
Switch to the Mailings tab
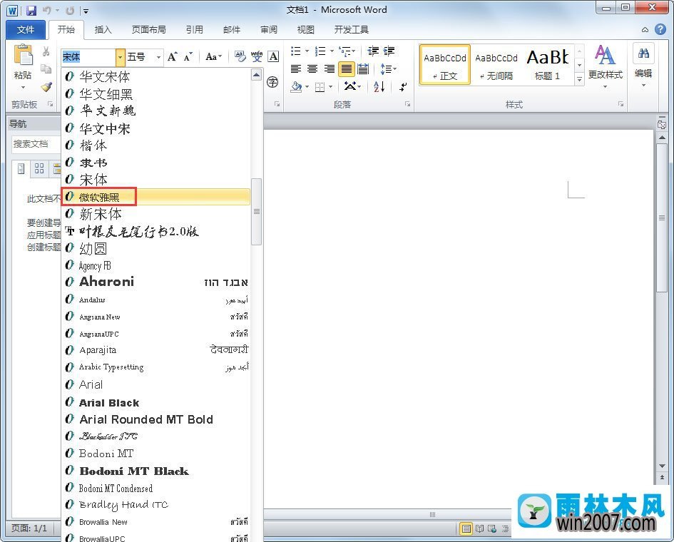click(x=232, y=30)
